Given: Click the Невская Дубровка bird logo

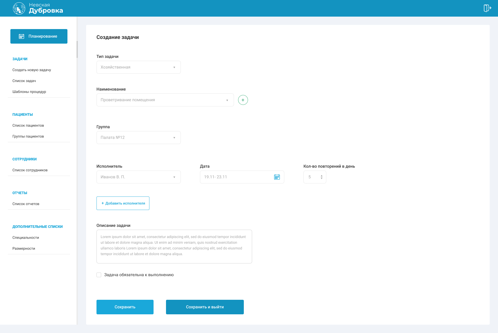Looking at the screenshot, I should coord(19,8).
